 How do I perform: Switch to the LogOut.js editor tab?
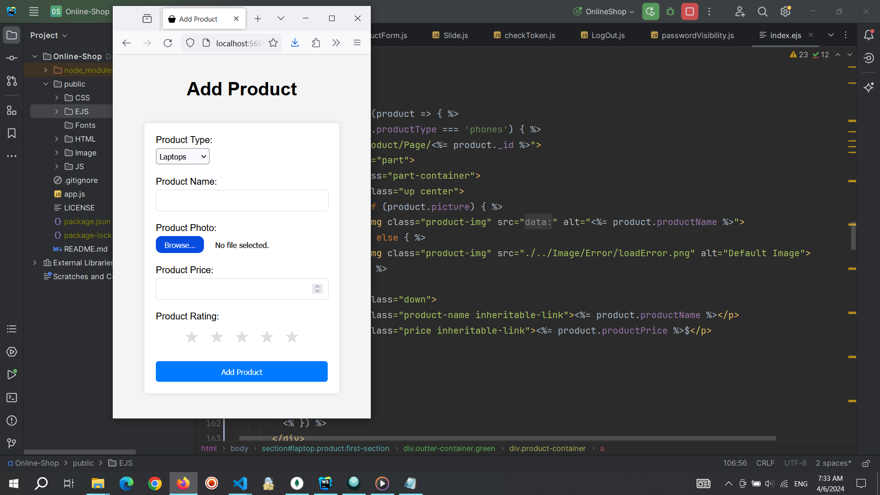click(603, 35)
